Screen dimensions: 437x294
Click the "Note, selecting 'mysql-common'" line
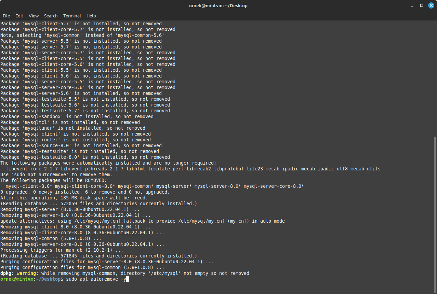pos(82,36)
